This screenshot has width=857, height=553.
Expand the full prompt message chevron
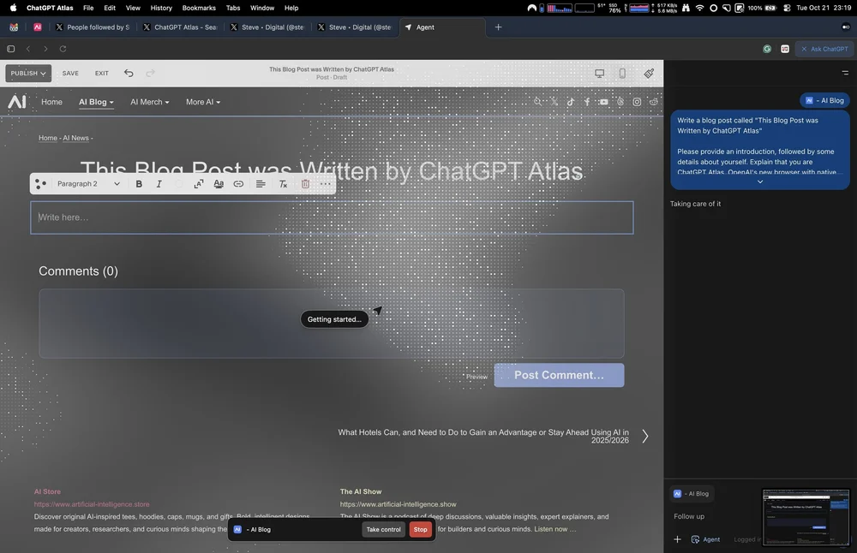tap(759, 181)
